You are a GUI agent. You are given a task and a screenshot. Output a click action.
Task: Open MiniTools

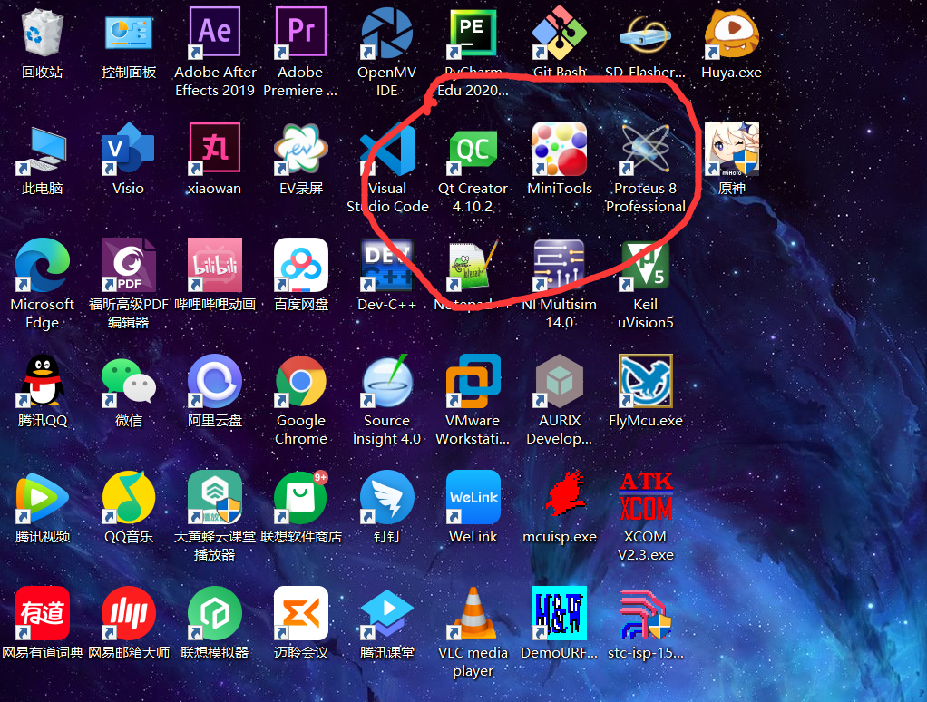click(559, 150)
